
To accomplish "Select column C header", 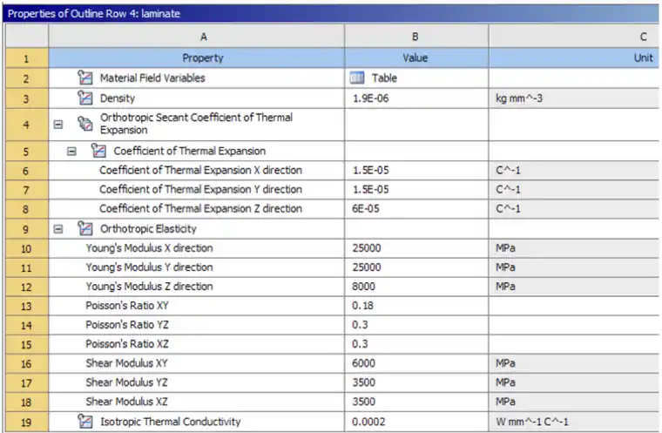I will click(x=574, y=37).
